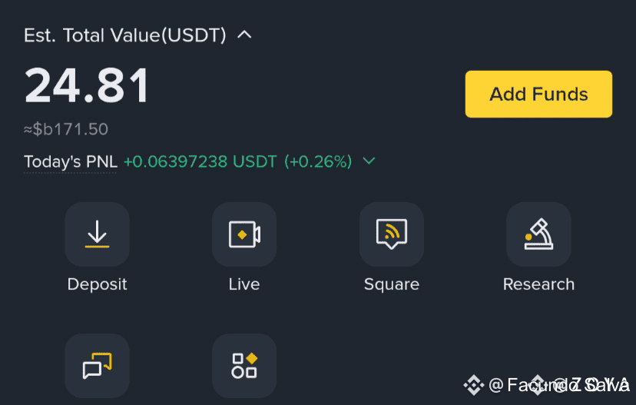636x405 pixels.
Task: Click the +0.26% PNL percentage
Action: click(x=318, y=161)
